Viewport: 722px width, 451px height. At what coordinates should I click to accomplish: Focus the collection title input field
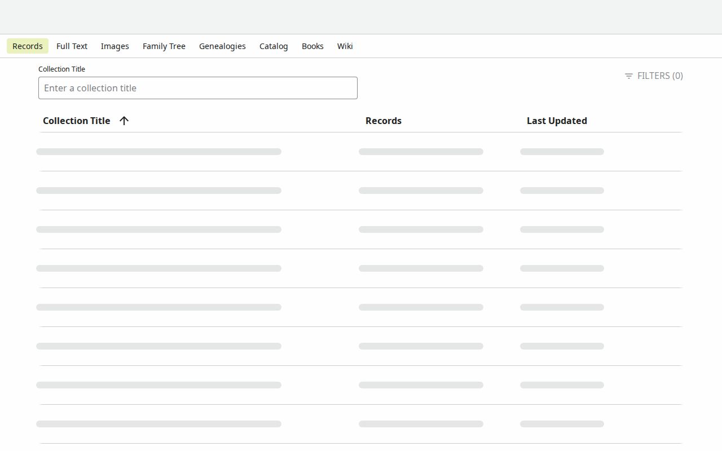pos(198,88)
